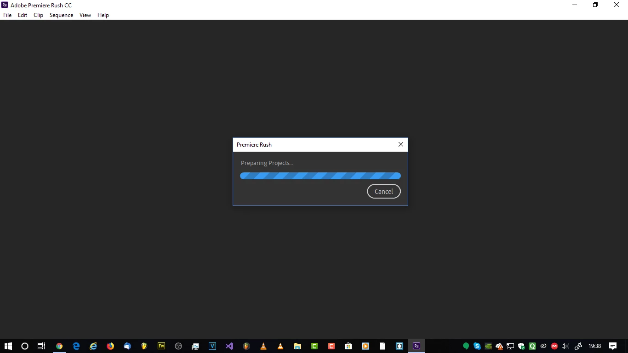Viewport: 628px width, 353px height.
Task: Switch to Google Chrome in taskbar
Action: point(59,346)
